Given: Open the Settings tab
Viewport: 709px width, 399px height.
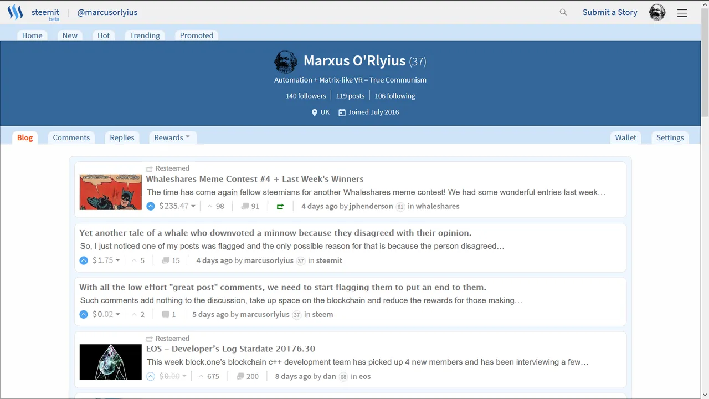Looking at the screenshot, I should tap(670, 137).
